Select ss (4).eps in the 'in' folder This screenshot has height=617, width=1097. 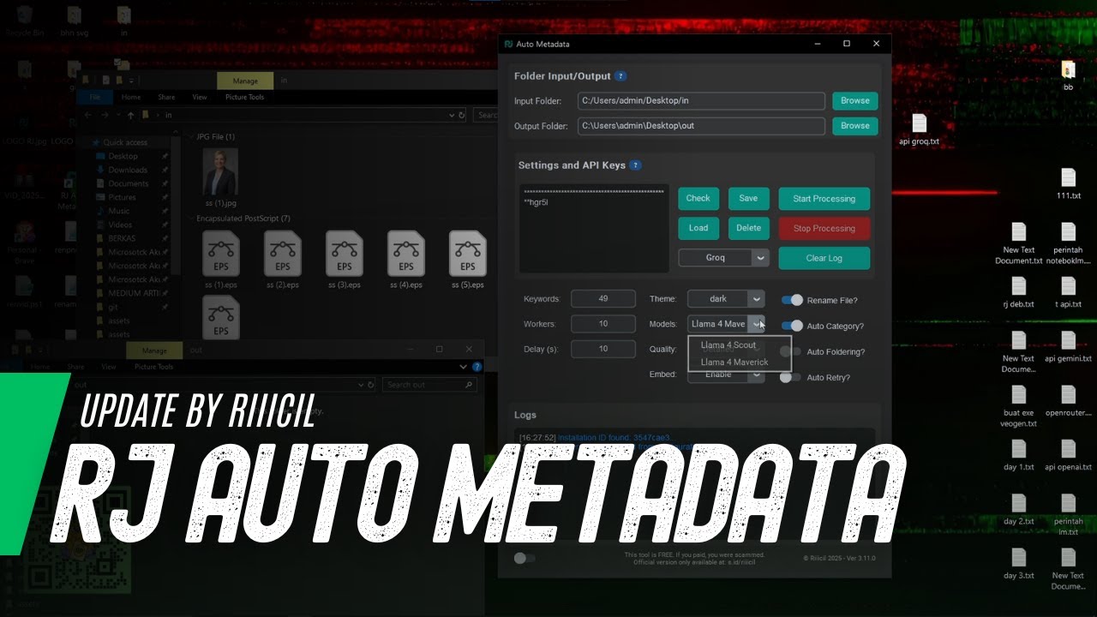click(406, 261)
